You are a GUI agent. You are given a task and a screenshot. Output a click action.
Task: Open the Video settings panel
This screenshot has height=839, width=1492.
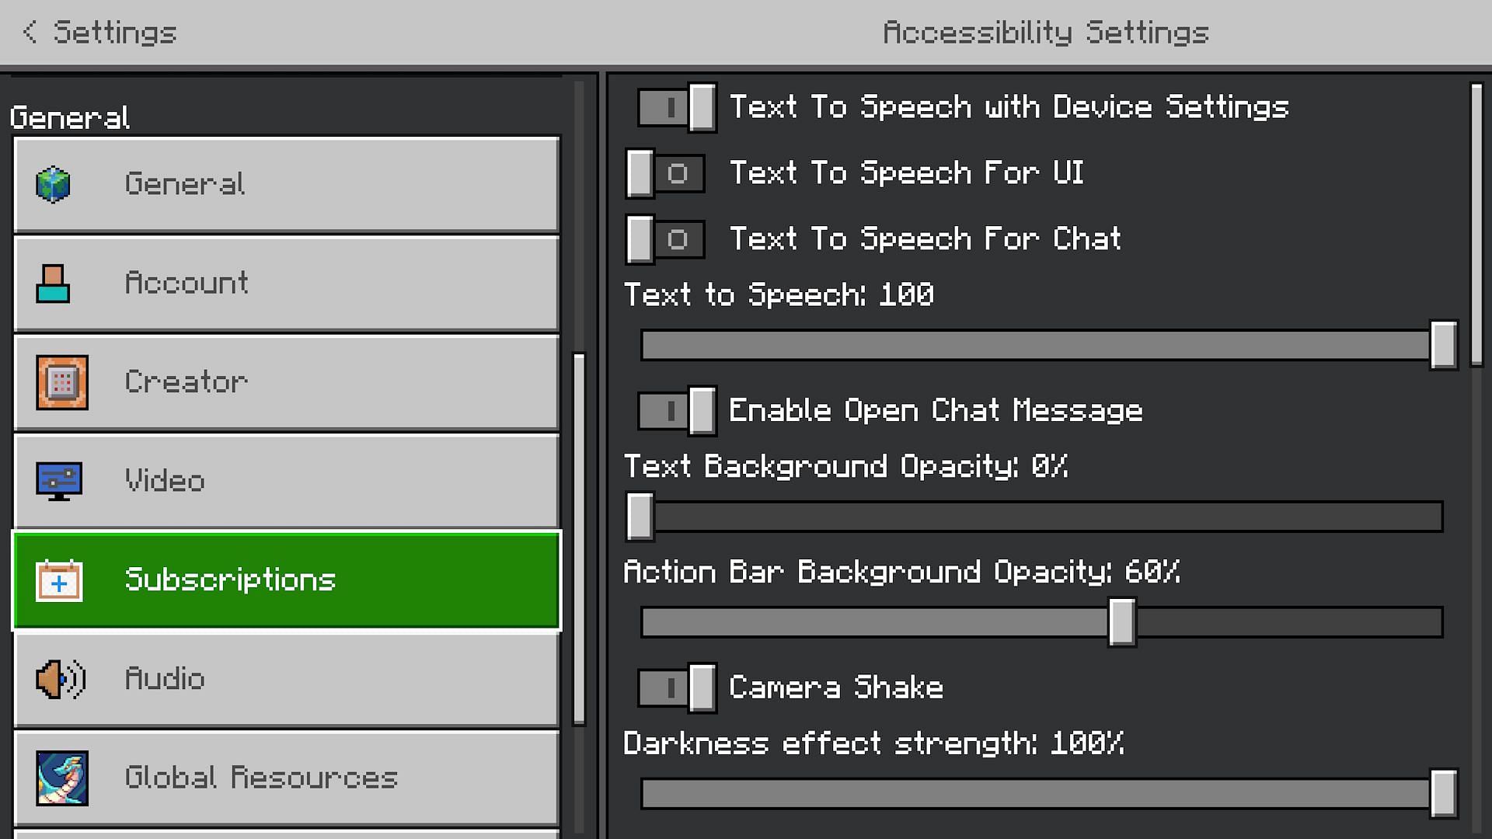pos(288,480)
